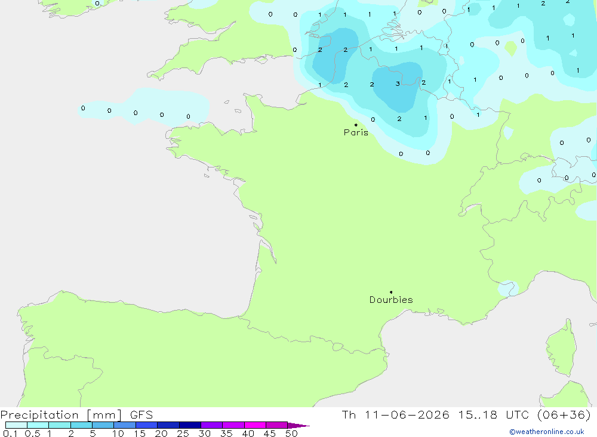
Task: Click the '25' legend scale label
Action: point(183,433)
